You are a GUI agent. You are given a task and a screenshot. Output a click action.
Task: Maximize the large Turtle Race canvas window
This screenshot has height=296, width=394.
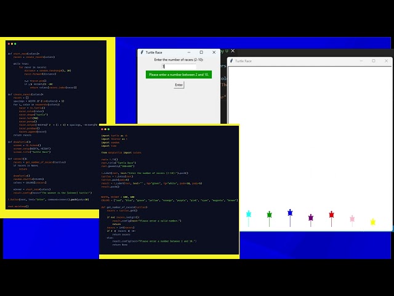pyautogui.click(x=374, y=61)
